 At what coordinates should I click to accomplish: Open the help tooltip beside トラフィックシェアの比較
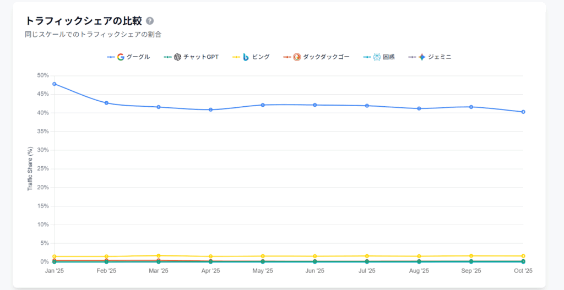(x=150, y=21)
